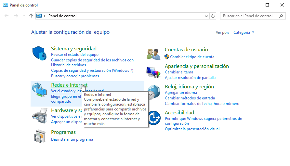Click the Redes e Internet globe icon
290x166 pixels.
(39, 90)
